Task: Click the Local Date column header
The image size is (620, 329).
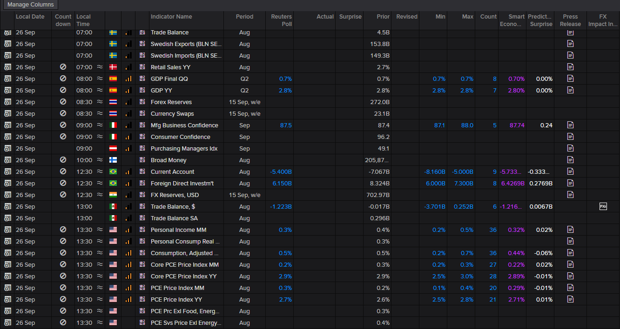Action: 30,17
